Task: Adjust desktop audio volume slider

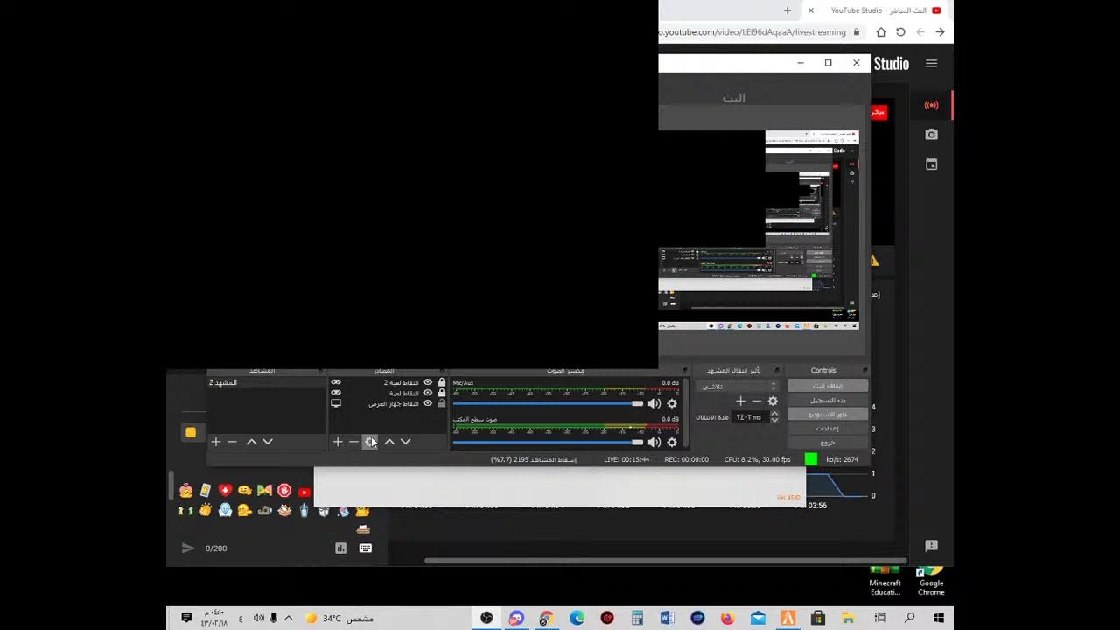Action: 548,442
